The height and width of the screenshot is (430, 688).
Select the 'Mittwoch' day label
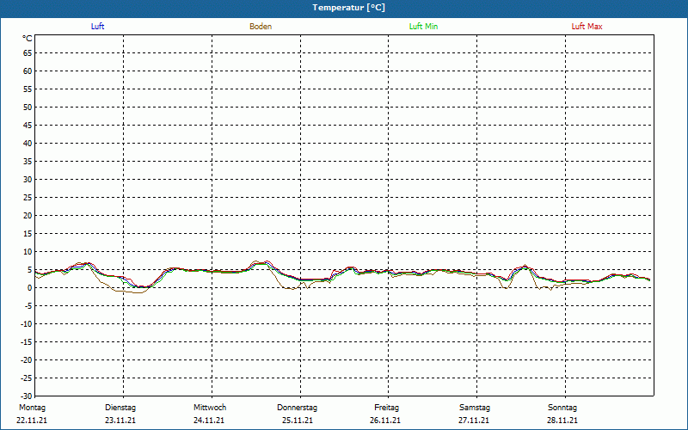pos(210,408)
